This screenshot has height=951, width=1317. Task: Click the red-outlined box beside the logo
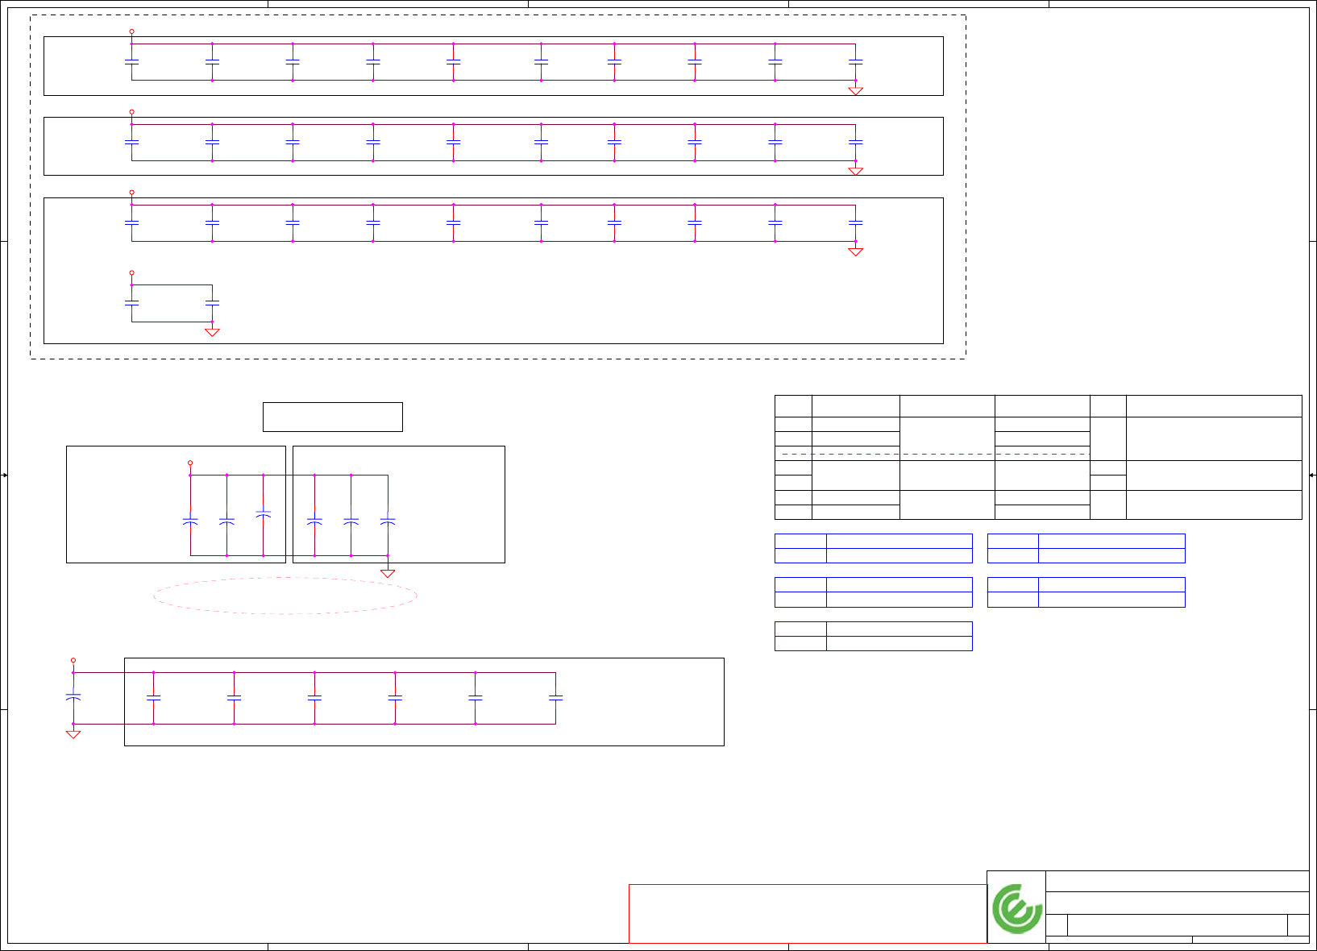point(808,914)
